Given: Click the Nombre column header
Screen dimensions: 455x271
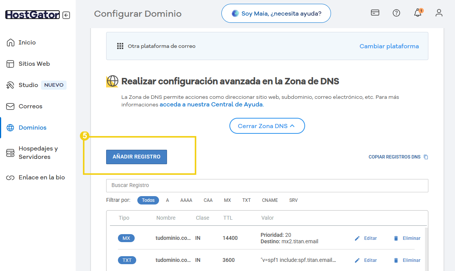Looking at the screenshot, I should coord(166,218).
